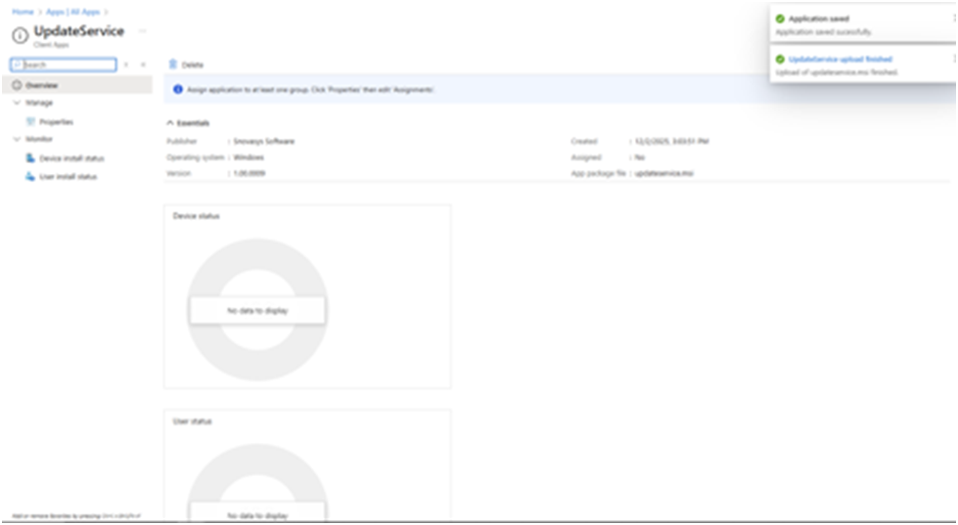Dismiss the upload finished notification
The image size is (958, 525).
954,59
